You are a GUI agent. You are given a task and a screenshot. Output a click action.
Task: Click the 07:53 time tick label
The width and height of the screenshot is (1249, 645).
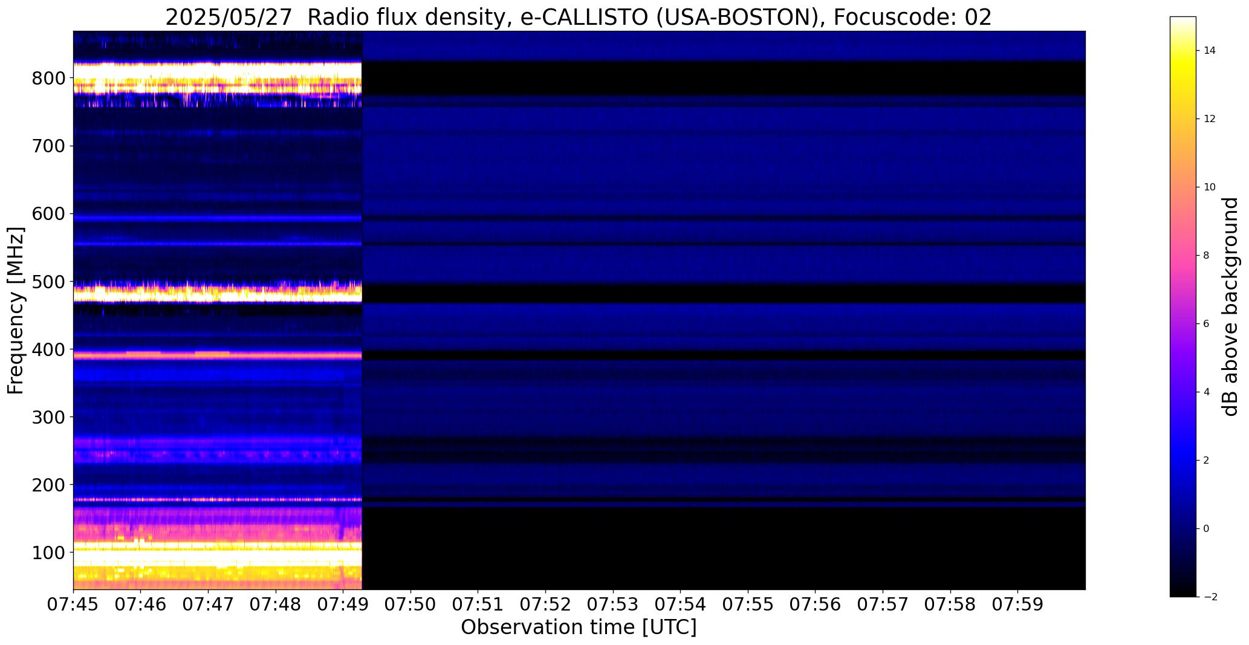coord(614,604)
